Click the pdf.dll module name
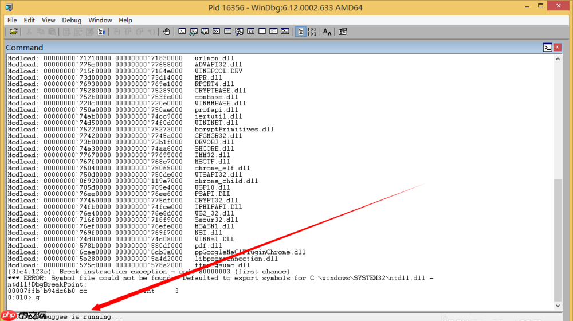Viewport: 573px width, 321px height. click(208, 246)
